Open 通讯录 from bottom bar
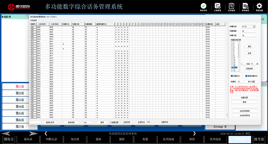Screen dimensions: 268x144 [28, 139]
